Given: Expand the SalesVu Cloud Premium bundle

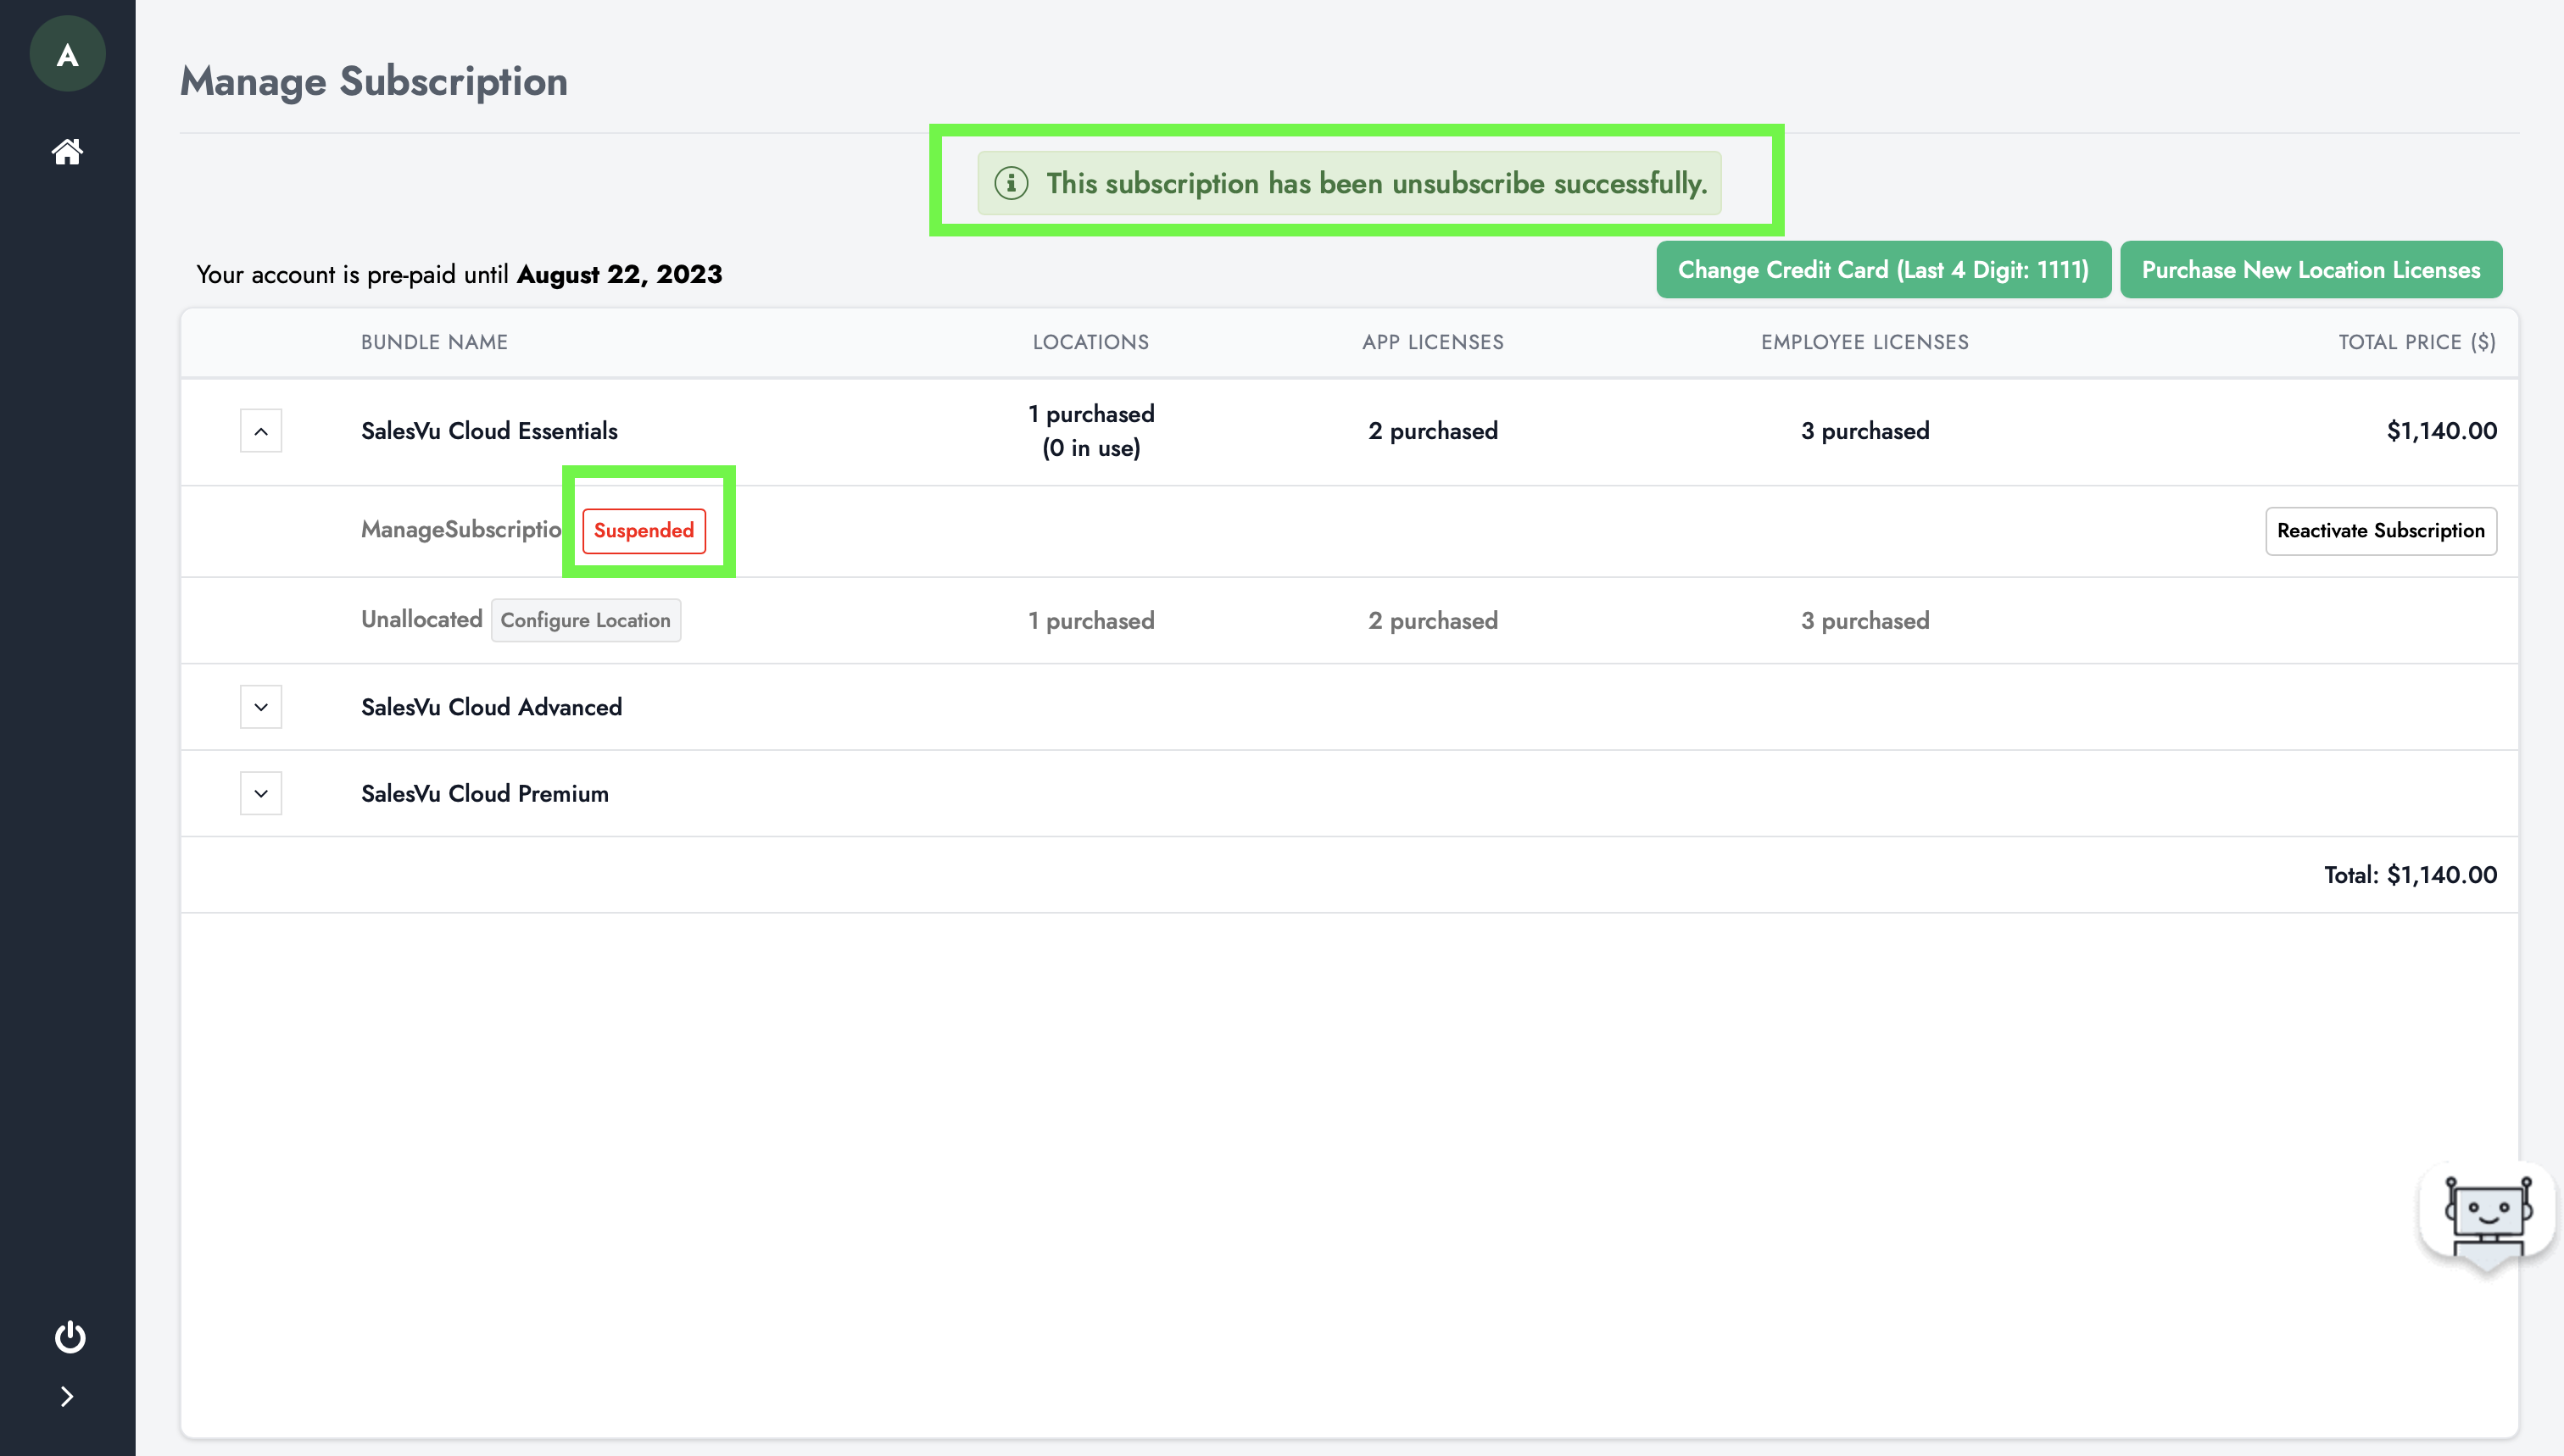Looking at the screenshot, I should (260, 793).
